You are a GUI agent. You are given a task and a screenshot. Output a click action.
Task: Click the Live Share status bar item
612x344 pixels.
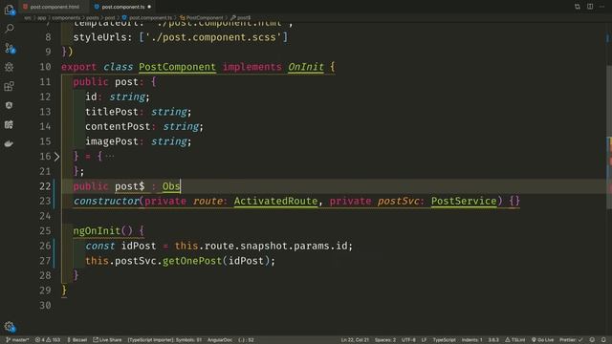coord(107,340)
